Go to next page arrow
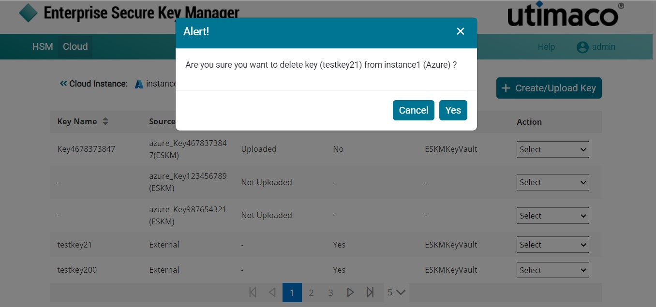The height and width of the screenshot is (307, 656). click(x=351, y=292)
